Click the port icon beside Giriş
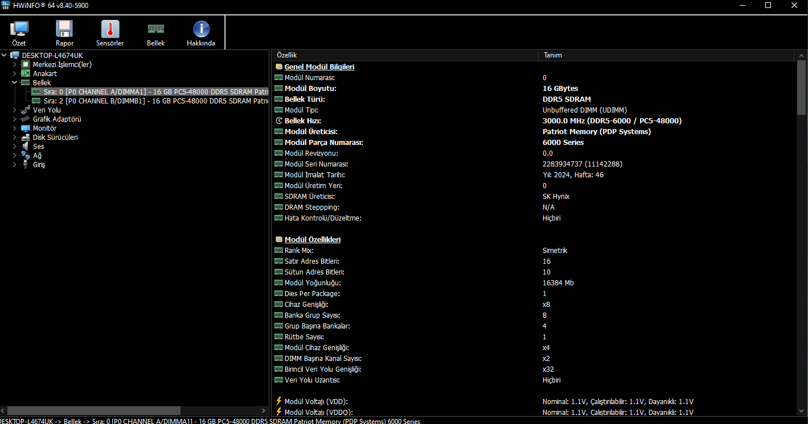This screenshot has height=424, width=808. (x=26, y=164)
